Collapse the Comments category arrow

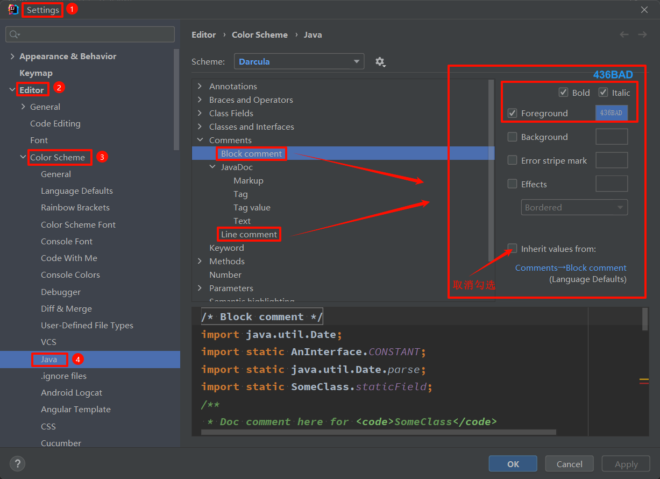pos(200,140)
